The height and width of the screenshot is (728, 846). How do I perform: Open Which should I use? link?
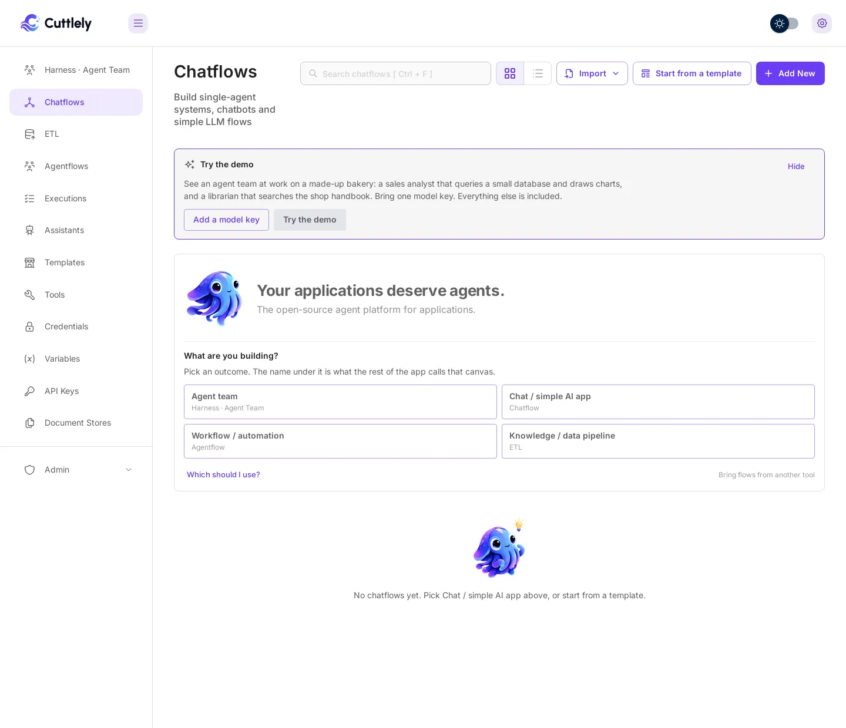point(223,474)
